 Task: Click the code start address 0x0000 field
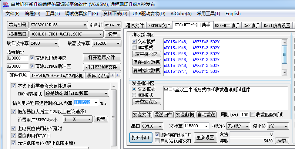click(17, 58)
